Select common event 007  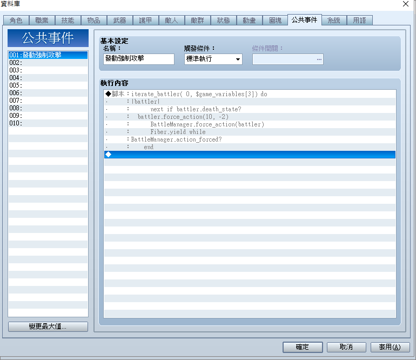click(48, 101)
